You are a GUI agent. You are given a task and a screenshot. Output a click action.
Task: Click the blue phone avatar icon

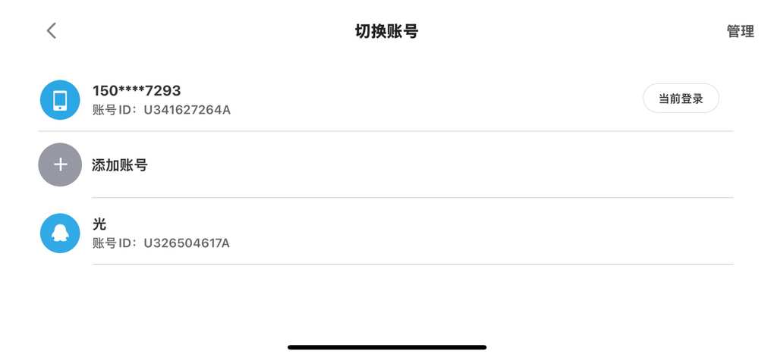[60, 99]
